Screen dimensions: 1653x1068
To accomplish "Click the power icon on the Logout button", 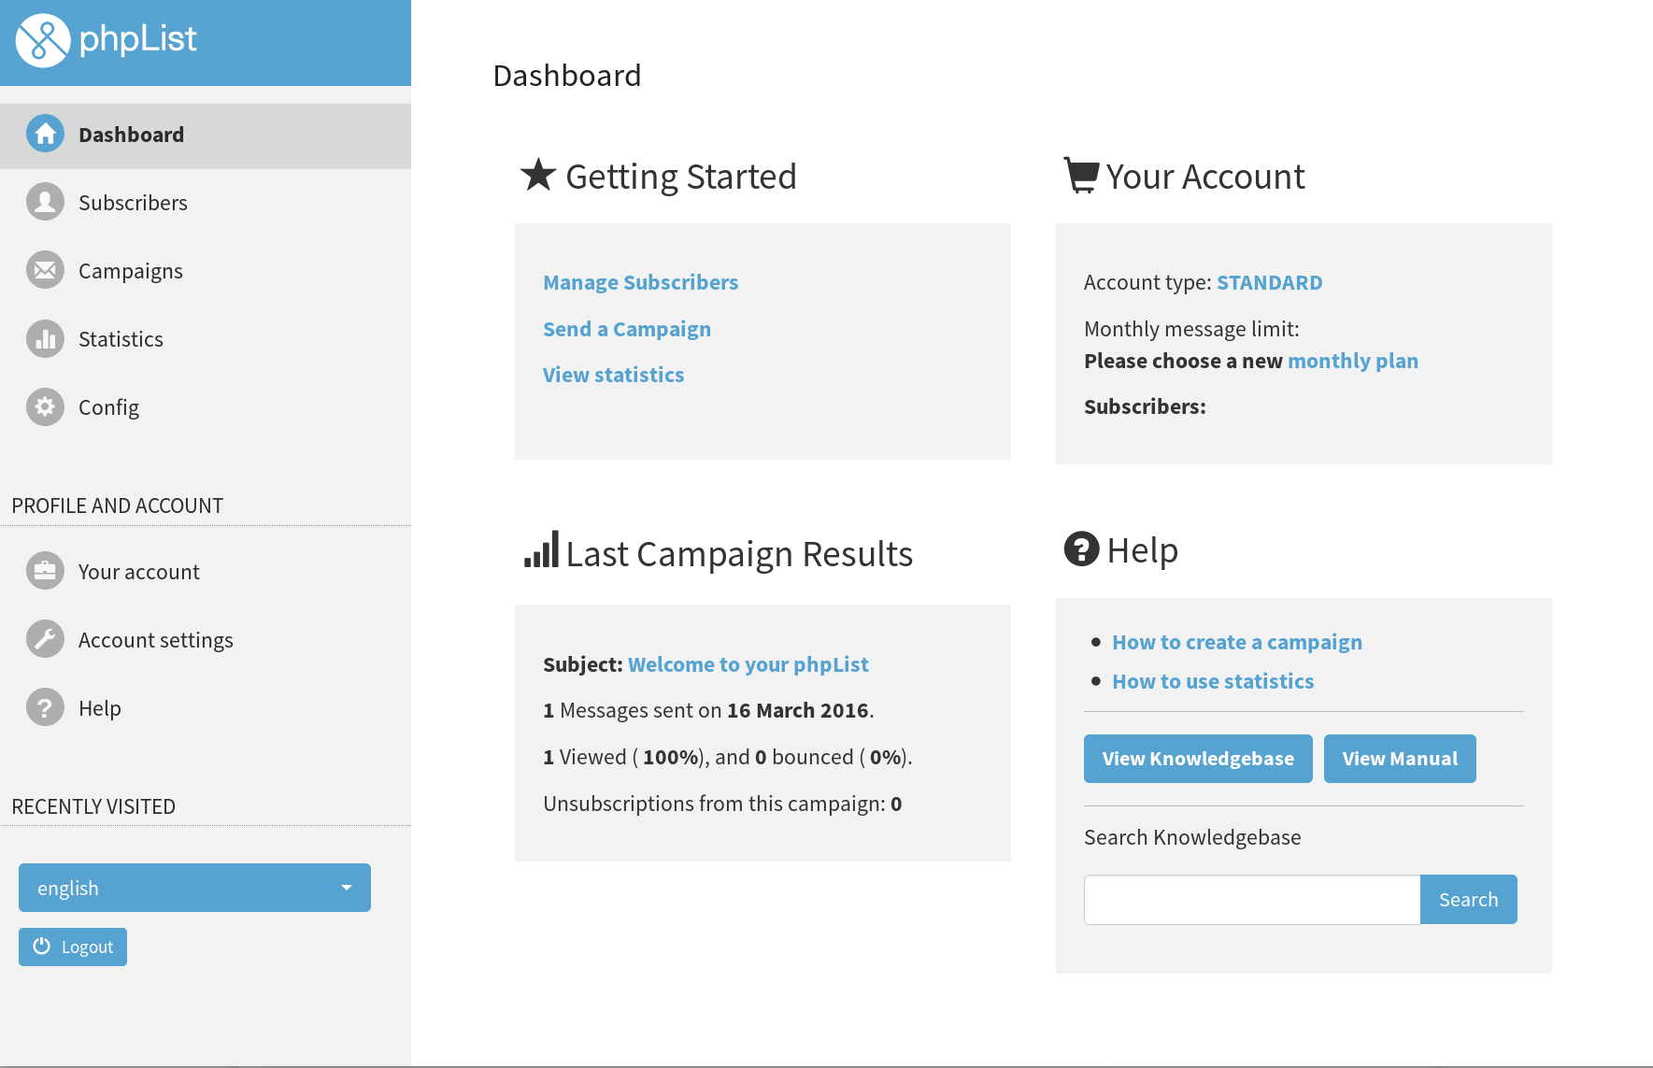I will point(42,946).
